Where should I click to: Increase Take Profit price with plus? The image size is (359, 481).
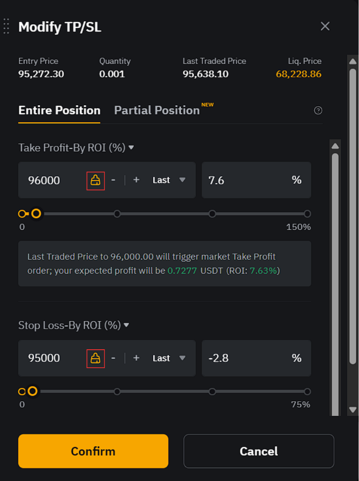(136, 180)
